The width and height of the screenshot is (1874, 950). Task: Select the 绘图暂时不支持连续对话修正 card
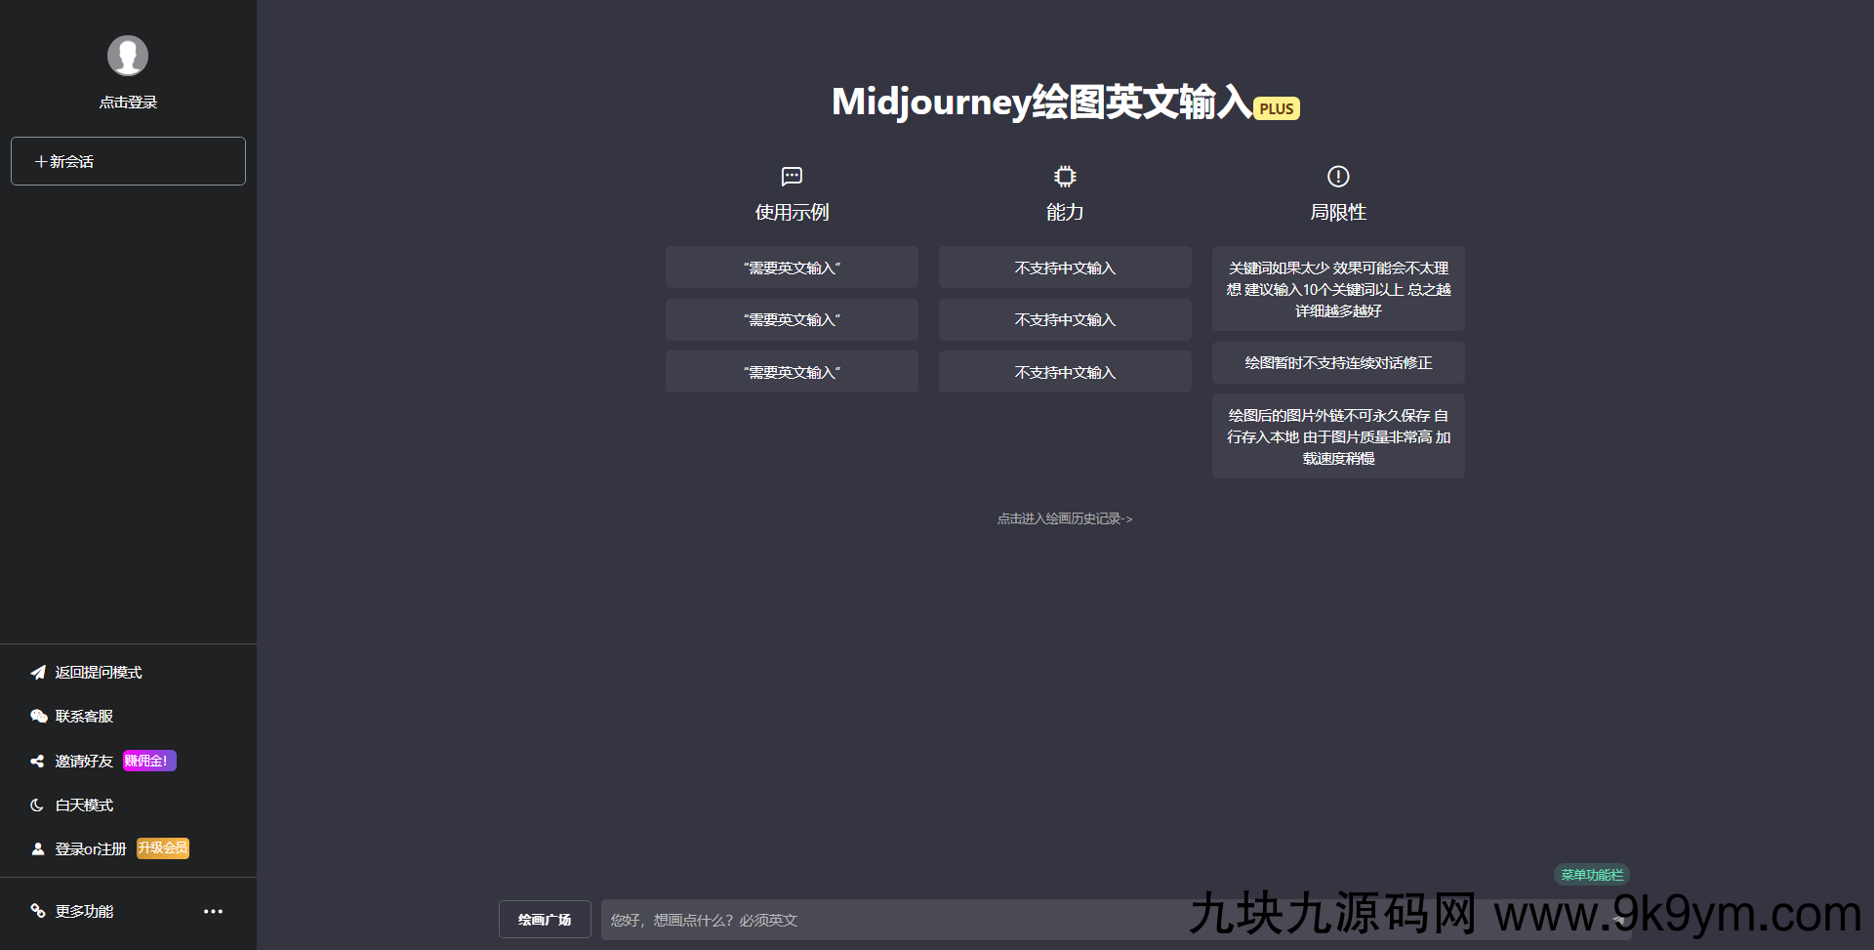tap(1338, 363)
